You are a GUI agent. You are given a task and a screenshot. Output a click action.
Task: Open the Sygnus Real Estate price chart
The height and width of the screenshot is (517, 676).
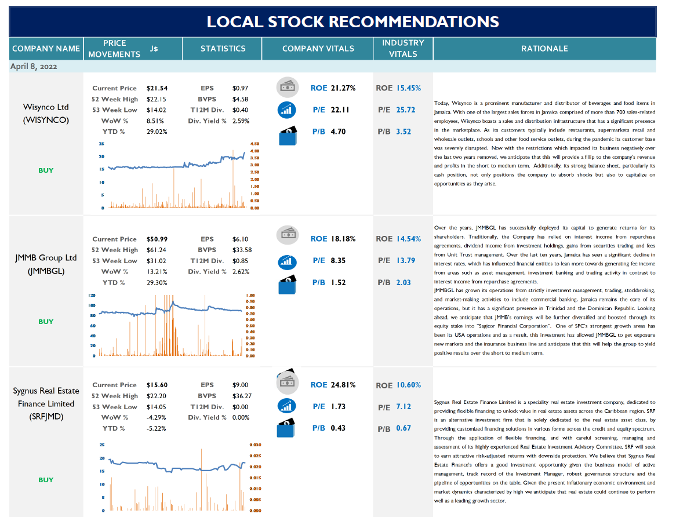tap(179, 478)
